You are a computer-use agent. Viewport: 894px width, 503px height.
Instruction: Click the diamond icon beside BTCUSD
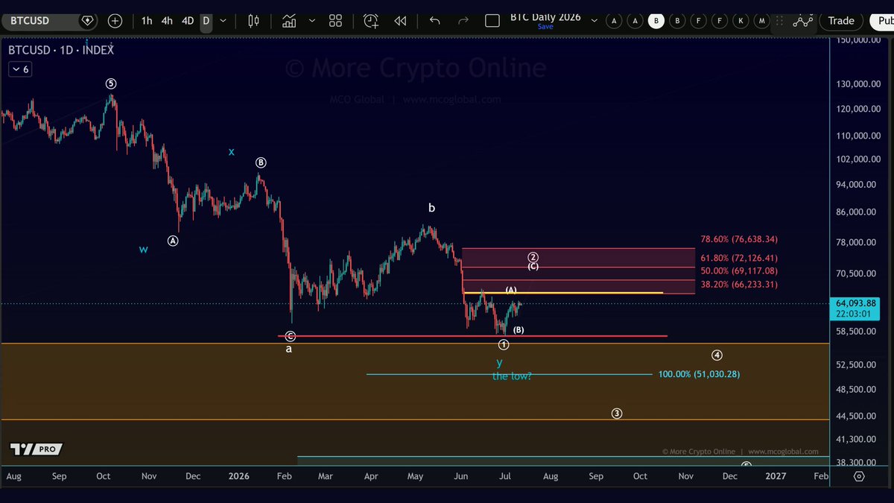[87, 21]
